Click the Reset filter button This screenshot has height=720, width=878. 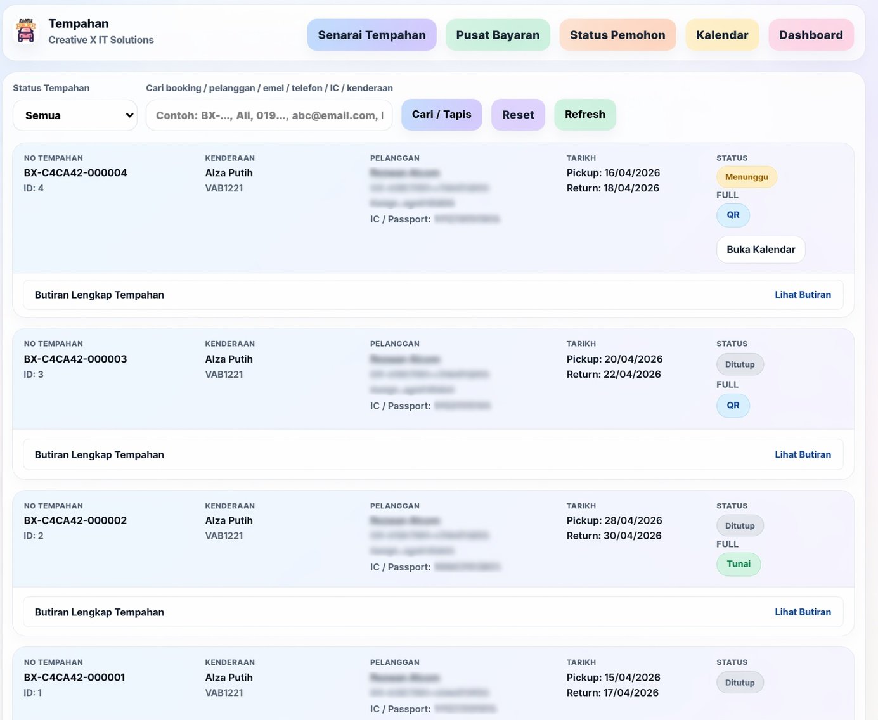point(517,115)
